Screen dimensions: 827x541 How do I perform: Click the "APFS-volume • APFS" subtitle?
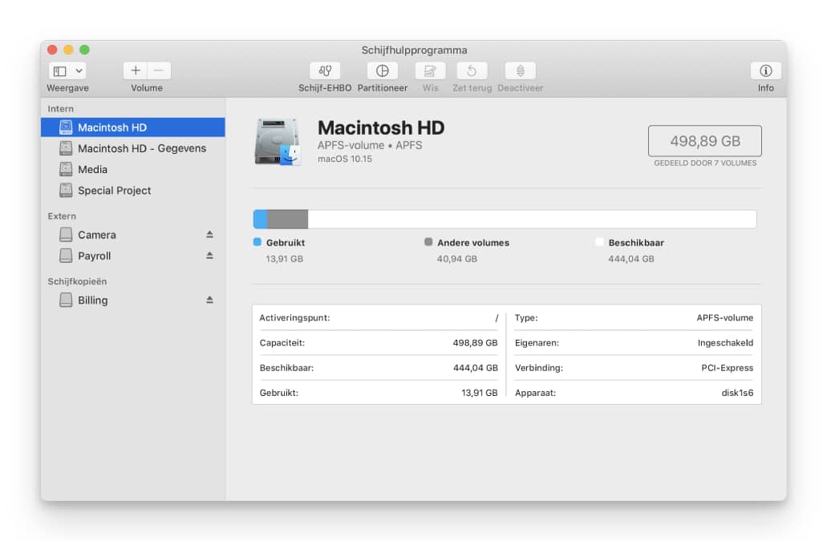(370, 145)
